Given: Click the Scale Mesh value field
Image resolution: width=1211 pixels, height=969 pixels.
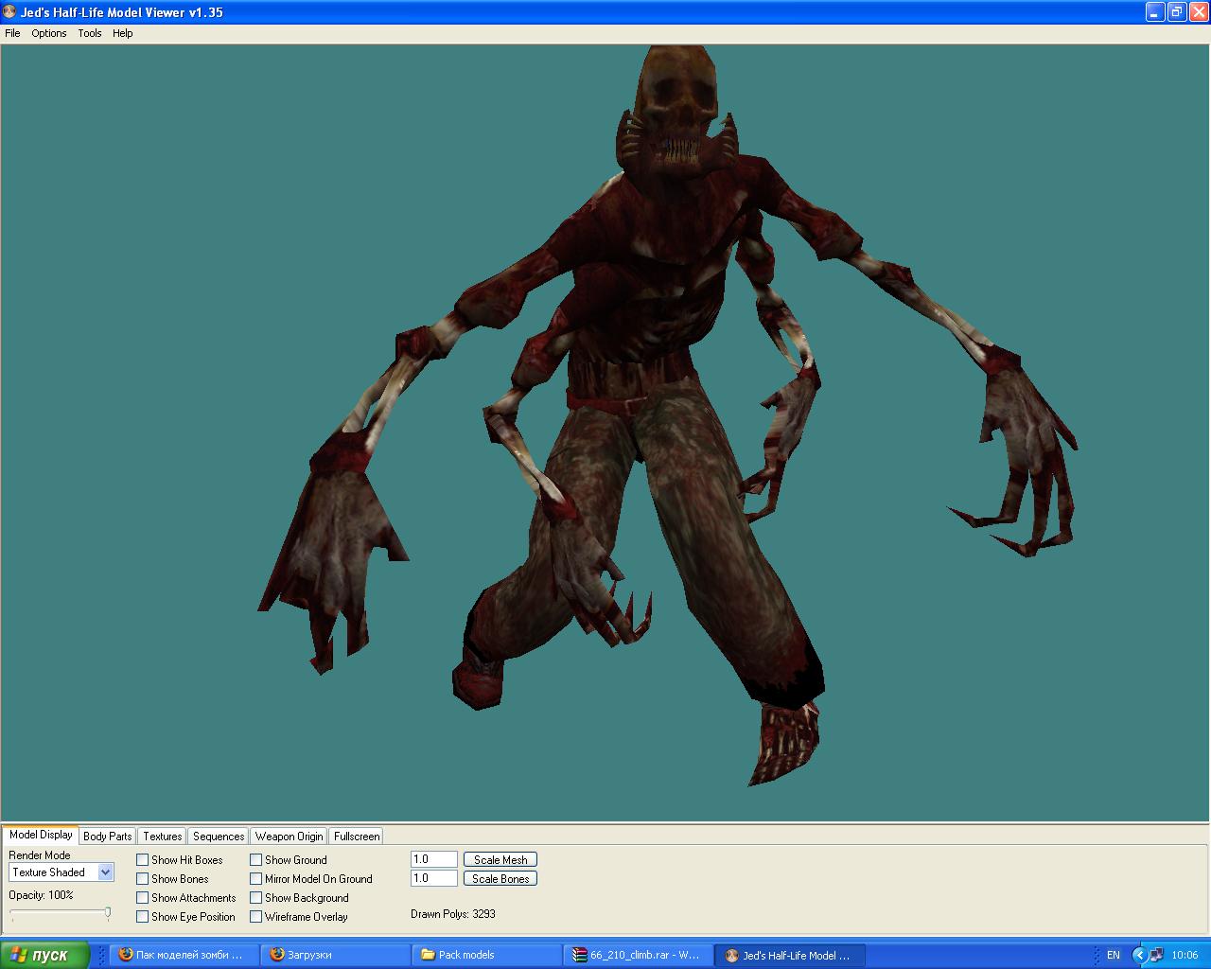Looking at the screenshot, I should (x=434, y=859).
